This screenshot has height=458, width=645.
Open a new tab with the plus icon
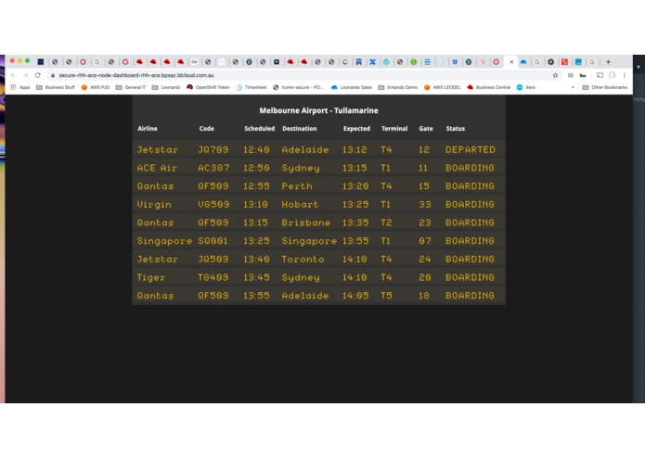coord(608,62)
